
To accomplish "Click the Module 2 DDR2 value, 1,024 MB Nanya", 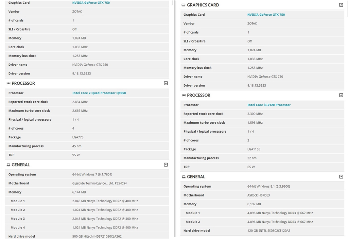I will click(105, 210).
